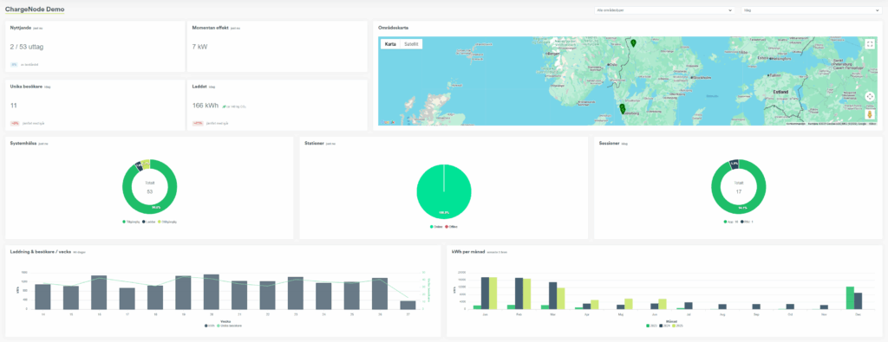The height and width of the screenshot is (342, 888).
Task: Click 'Totalt 53' in Systemhälsa donut center
Action: tap(149, 188)
